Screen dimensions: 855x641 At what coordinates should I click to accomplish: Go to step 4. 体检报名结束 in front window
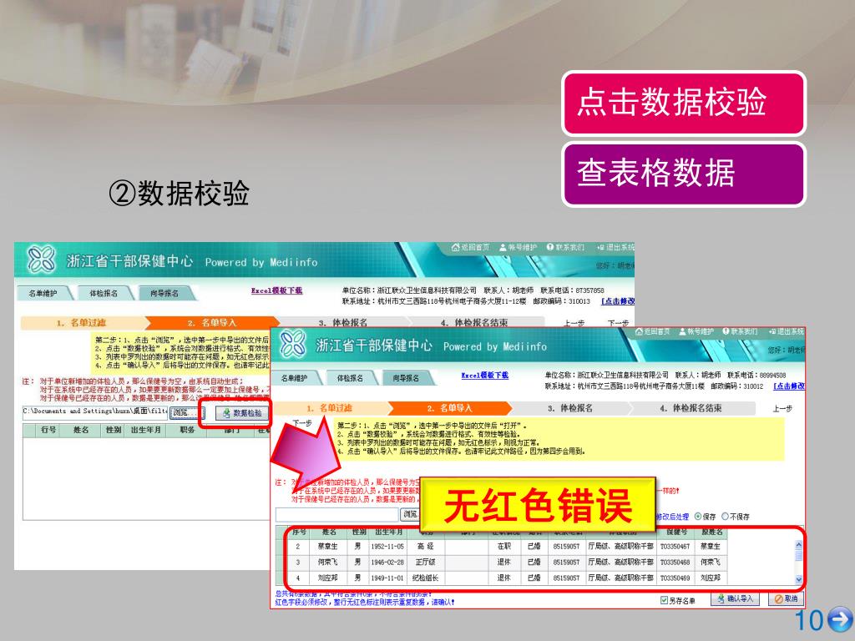pos(691,407)
